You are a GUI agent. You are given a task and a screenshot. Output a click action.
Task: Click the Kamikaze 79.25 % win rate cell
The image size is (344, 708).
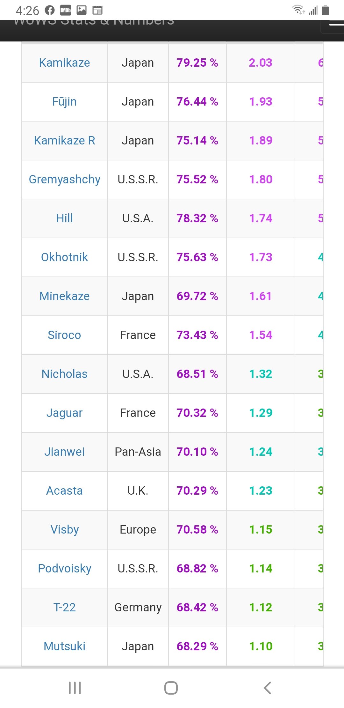click(197, 63)
